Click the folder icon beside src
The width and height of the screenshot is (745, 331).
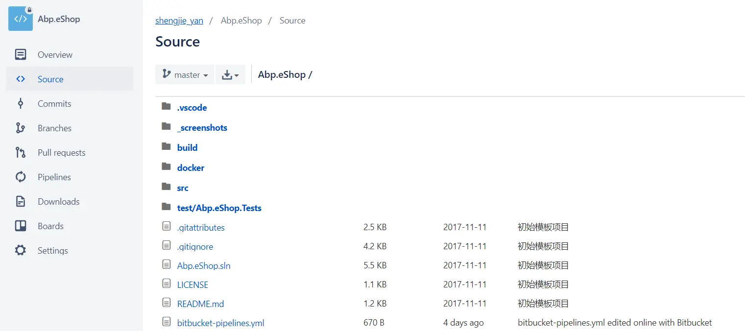(x=167, y=187)
